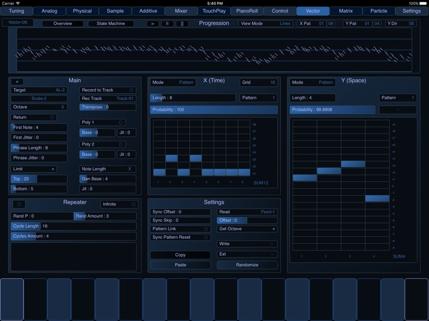Enable Sync Pattern Reset
The image size is (429, 321).
(180, 237)
